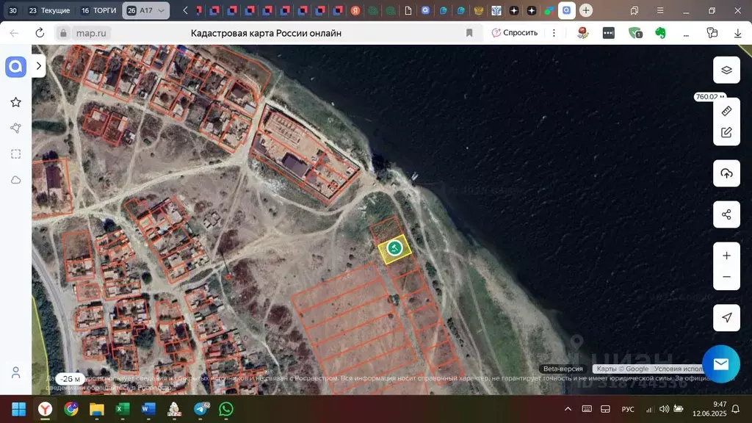Click the 760.02 м measurement label
The width and height of the screenshot is (752, 423).
point(709,96)
